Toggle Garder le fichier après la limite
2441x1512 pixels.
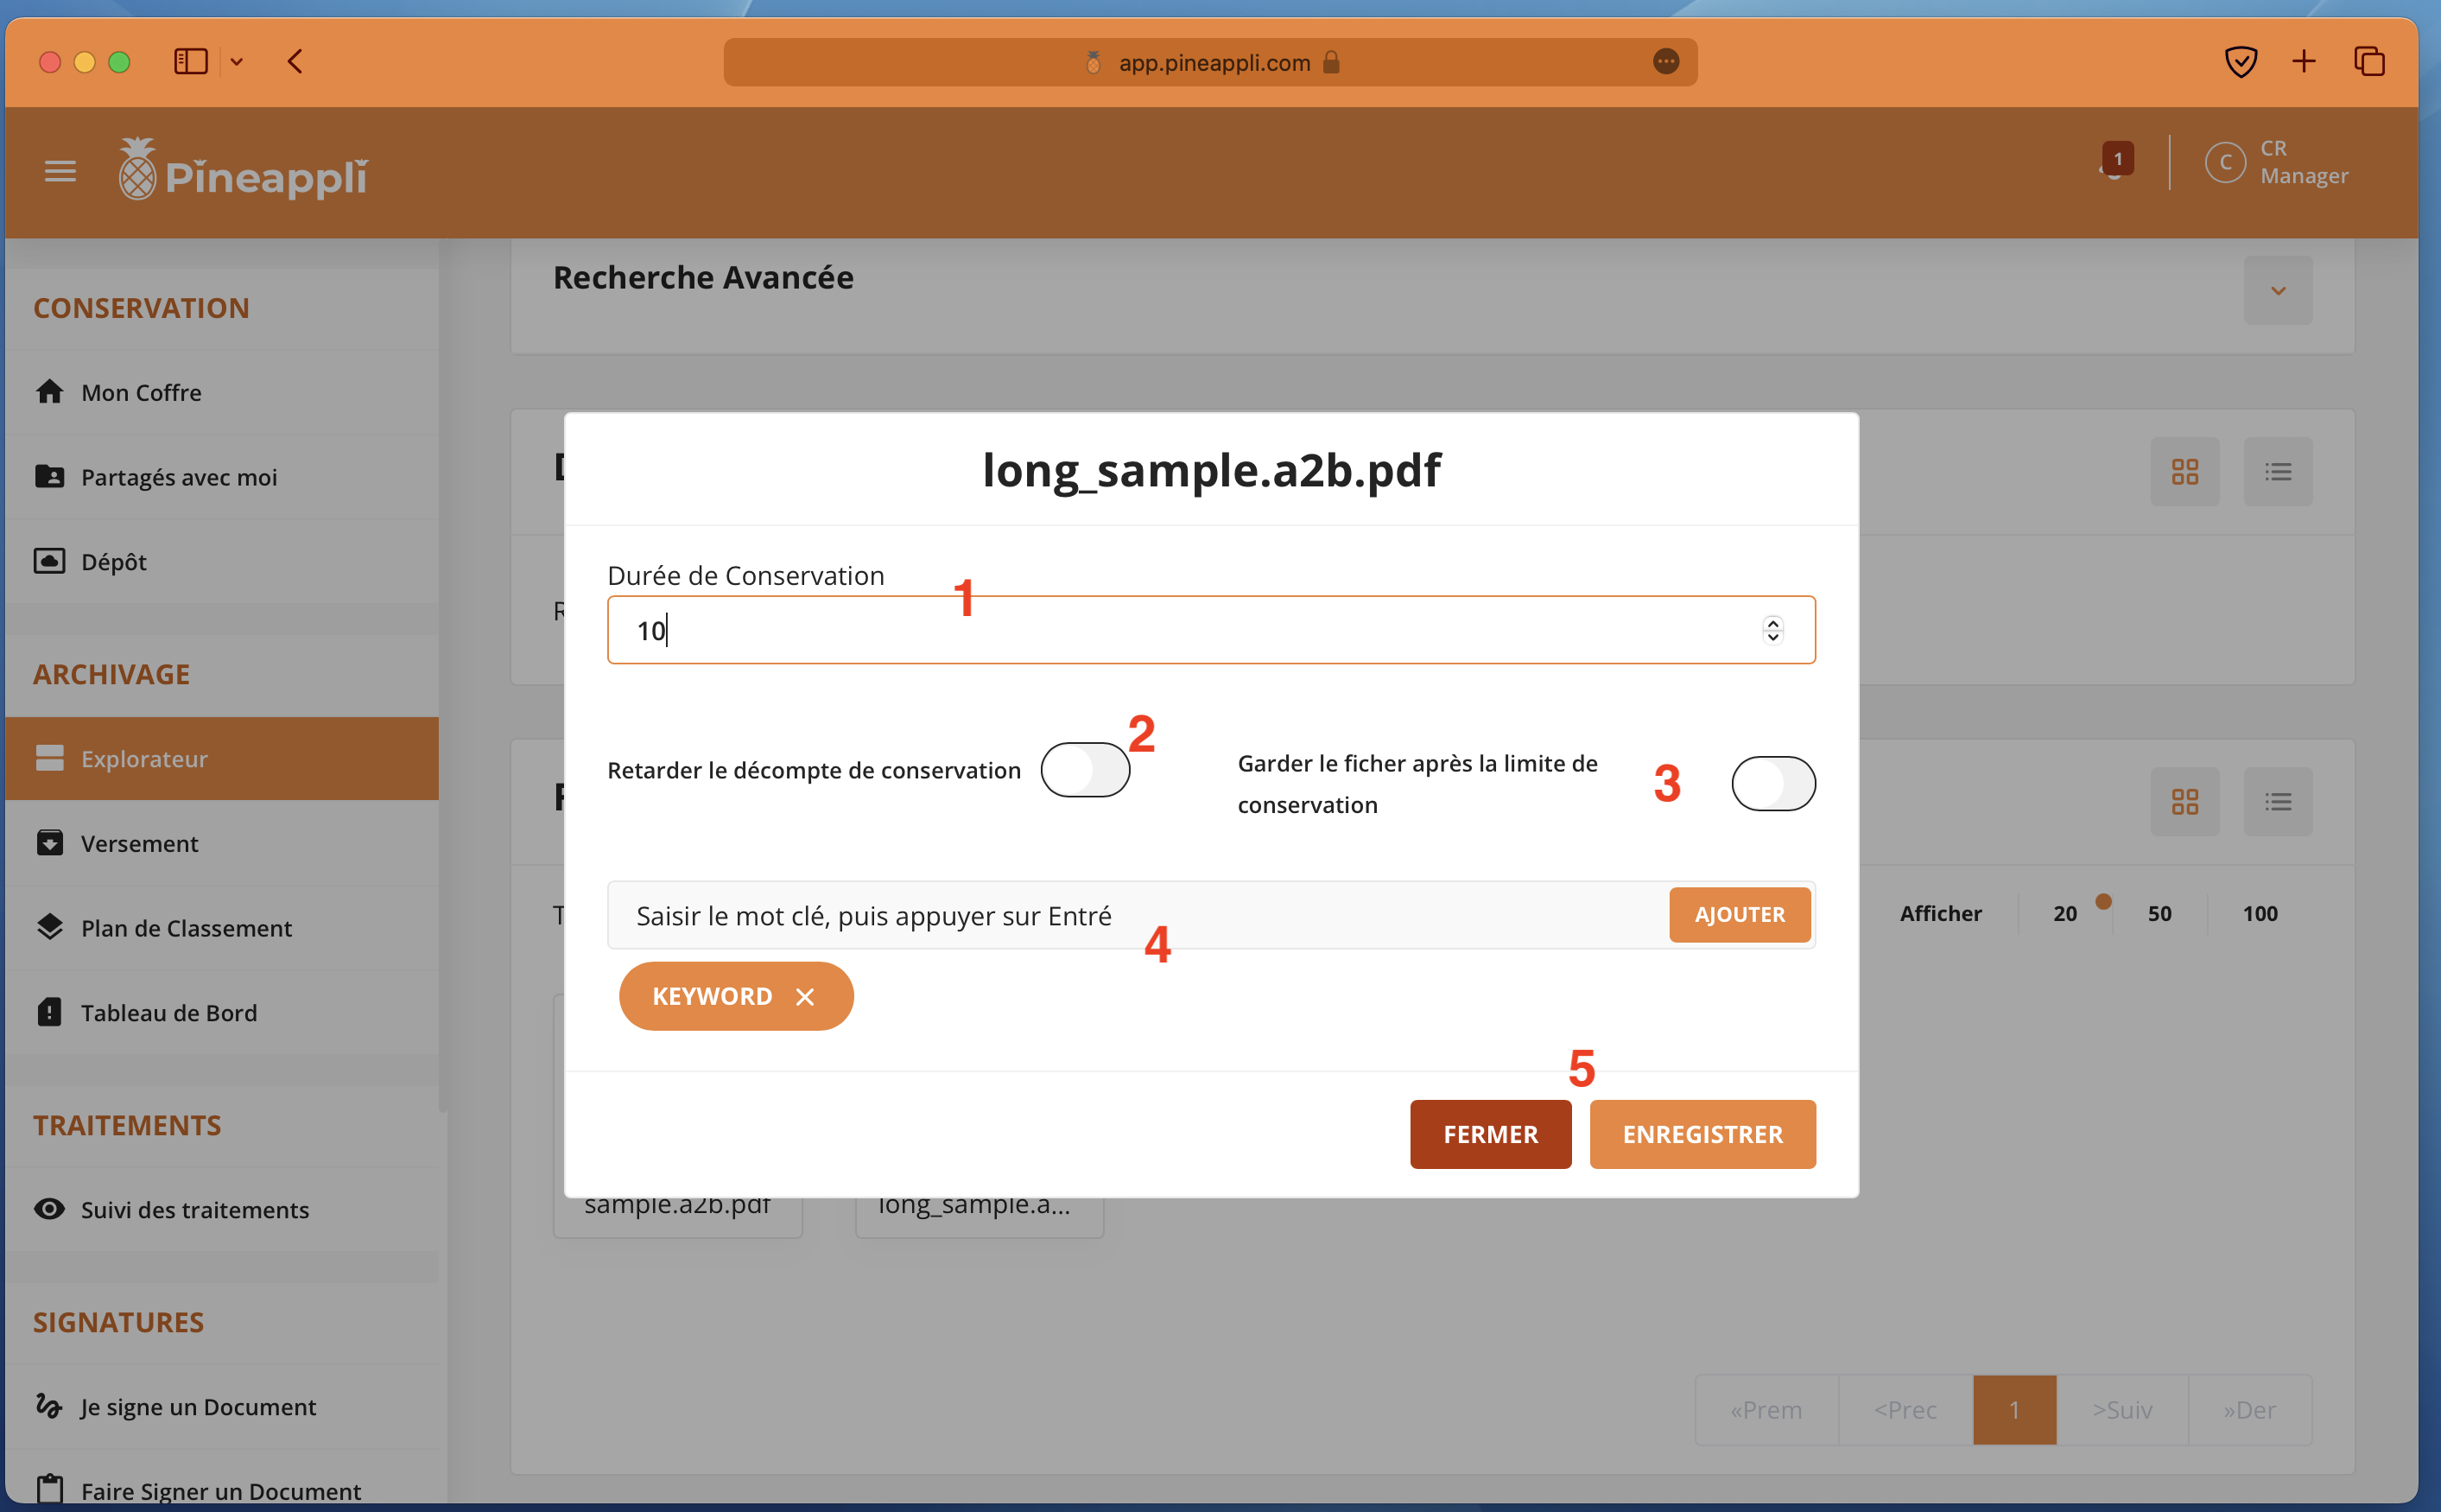pyautogui.click(x=1772, y=784)
